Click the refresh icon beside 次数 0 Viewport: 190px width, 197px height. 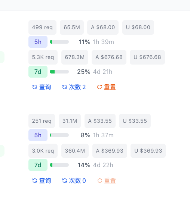(x=65, y=181)
